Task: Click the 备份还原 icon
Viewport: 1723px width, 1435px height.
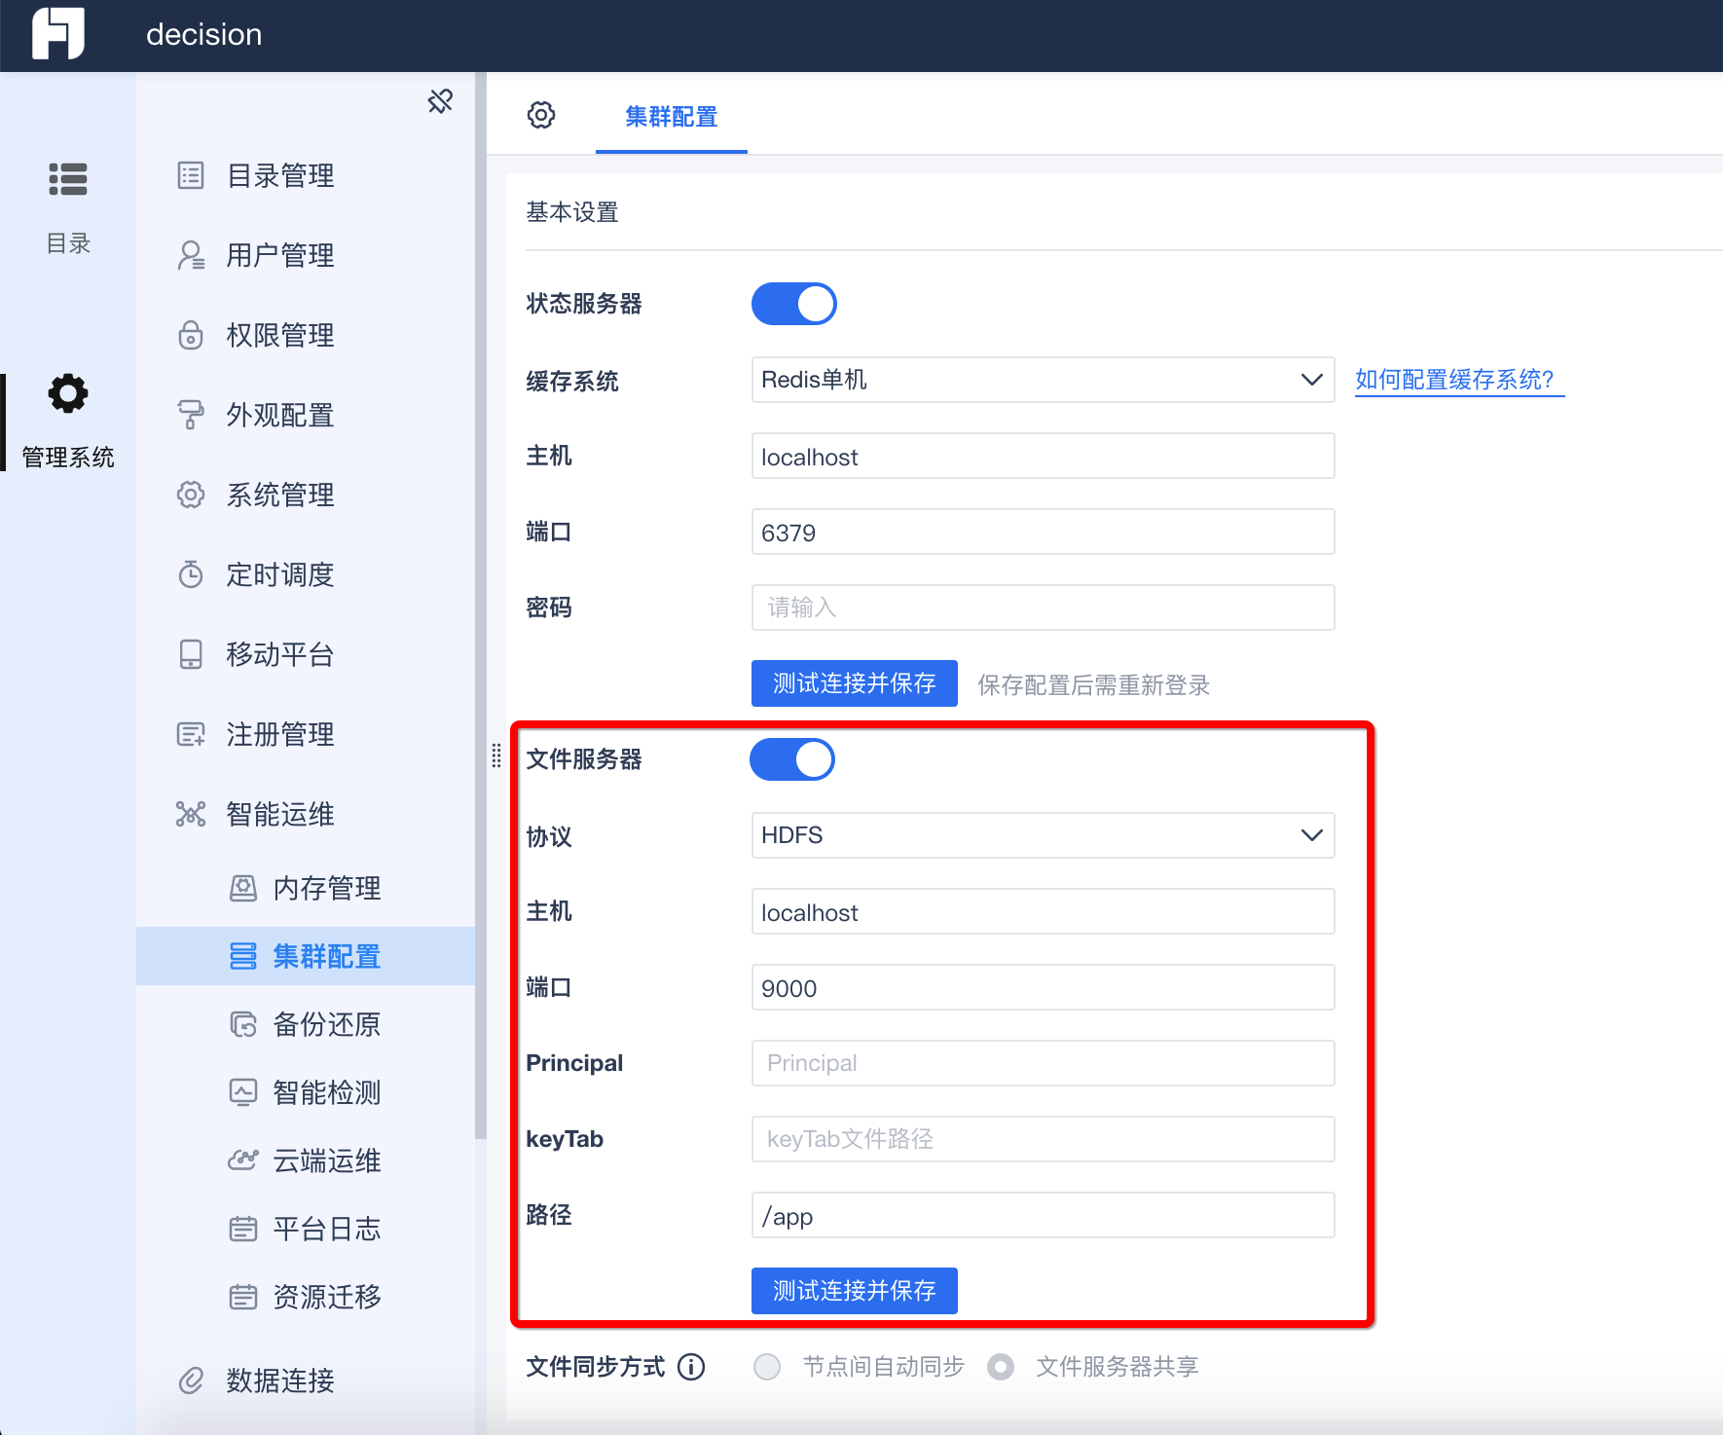Action: pos(243,1024)
